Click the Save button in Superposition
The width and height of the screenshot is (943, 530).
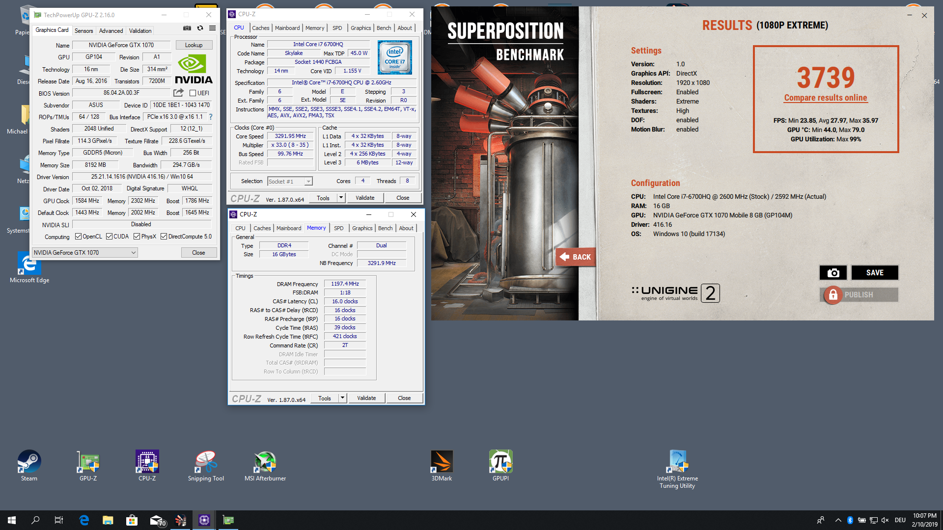click(x=875, y=273)
